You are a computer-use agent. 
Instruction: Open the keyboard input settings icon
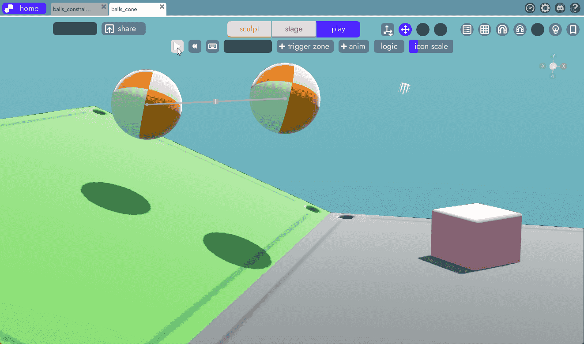213,46
